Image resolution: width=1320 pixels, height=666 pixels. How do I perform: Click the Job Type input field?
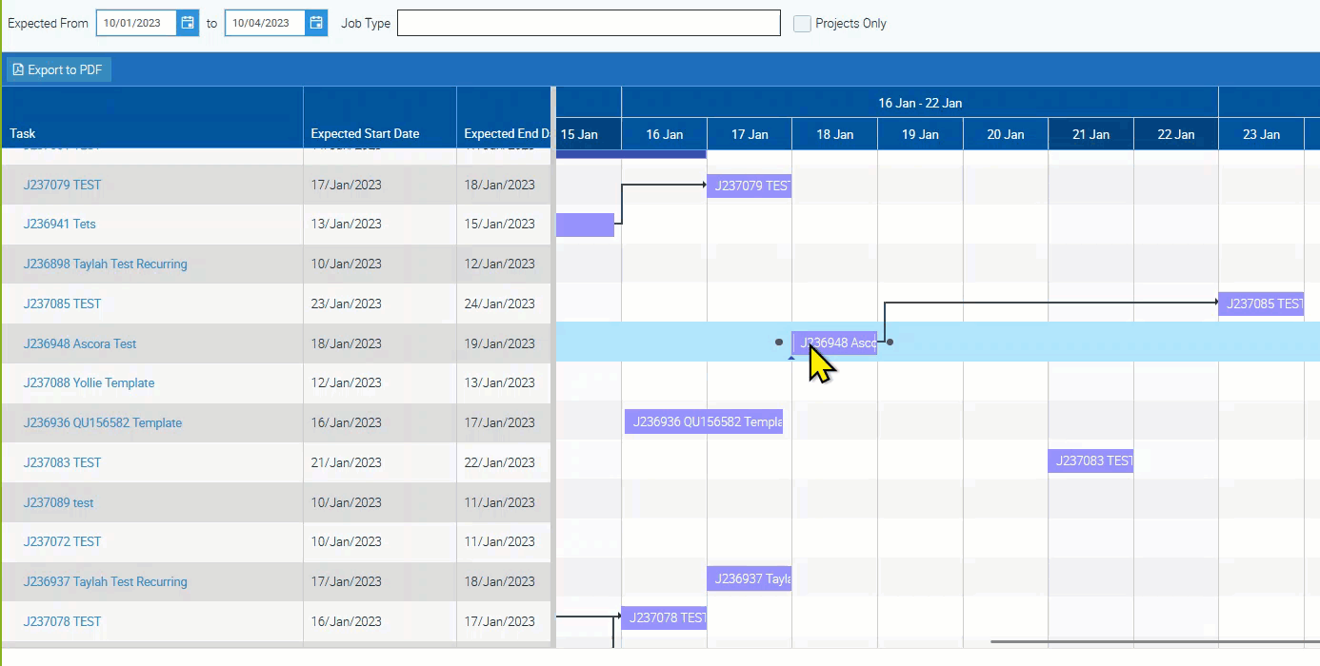point(588,23)
